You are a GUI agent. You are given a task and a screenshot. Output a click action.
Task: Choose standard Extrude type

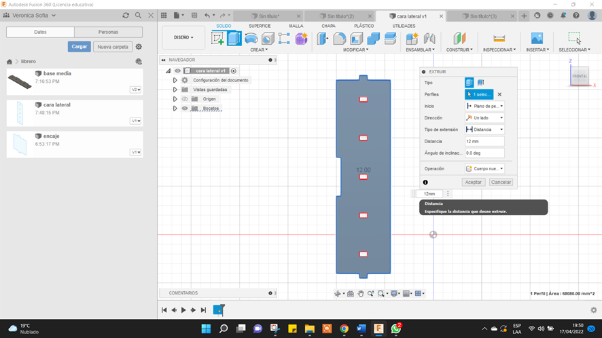469,83
